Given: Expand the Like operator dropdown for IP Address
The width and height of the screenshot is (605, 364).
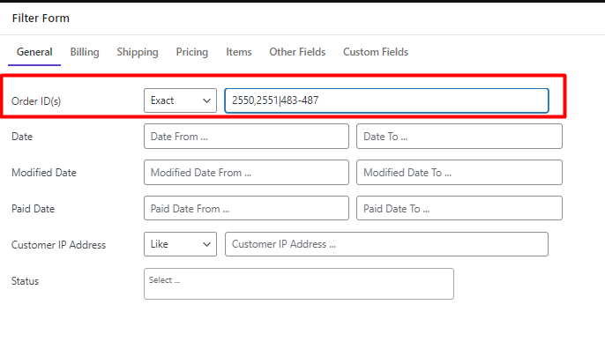Looking at the screenshot, I should [x=180, y=244].
